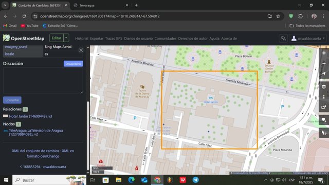This screenshot has width=329, height=185.
Task: Open the browser tab search dropdown
Action: pyautogui.click(x=5, y=5)
